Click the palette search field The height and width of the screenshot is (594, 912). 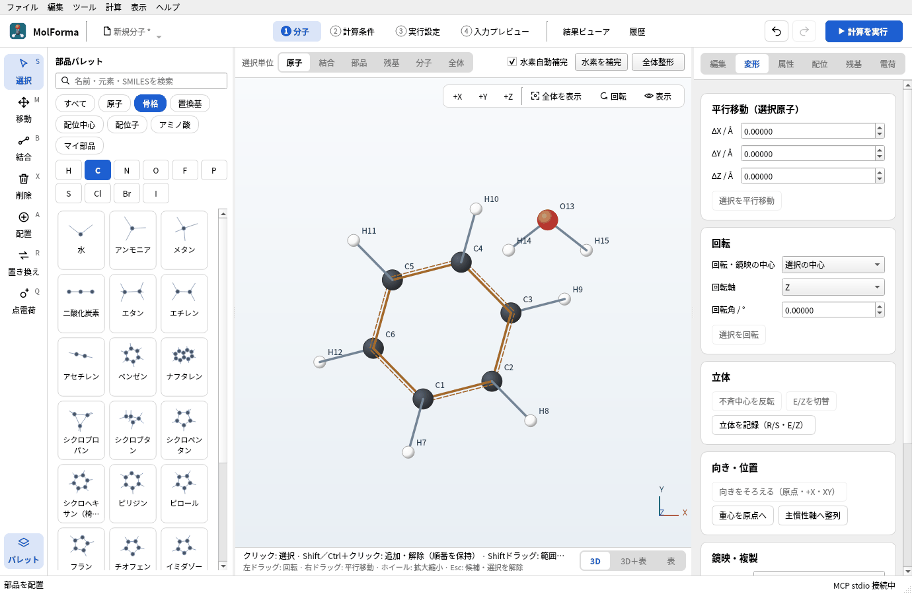(141, 81)
